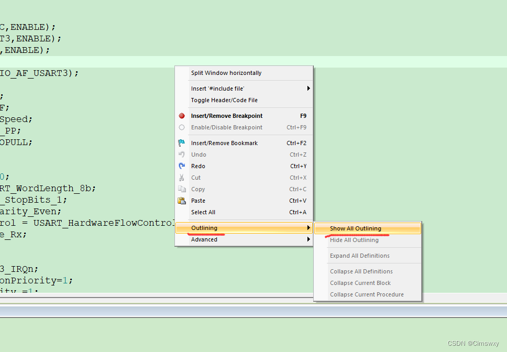Click the code text 'OPULL;'

[x=16, y=142]
